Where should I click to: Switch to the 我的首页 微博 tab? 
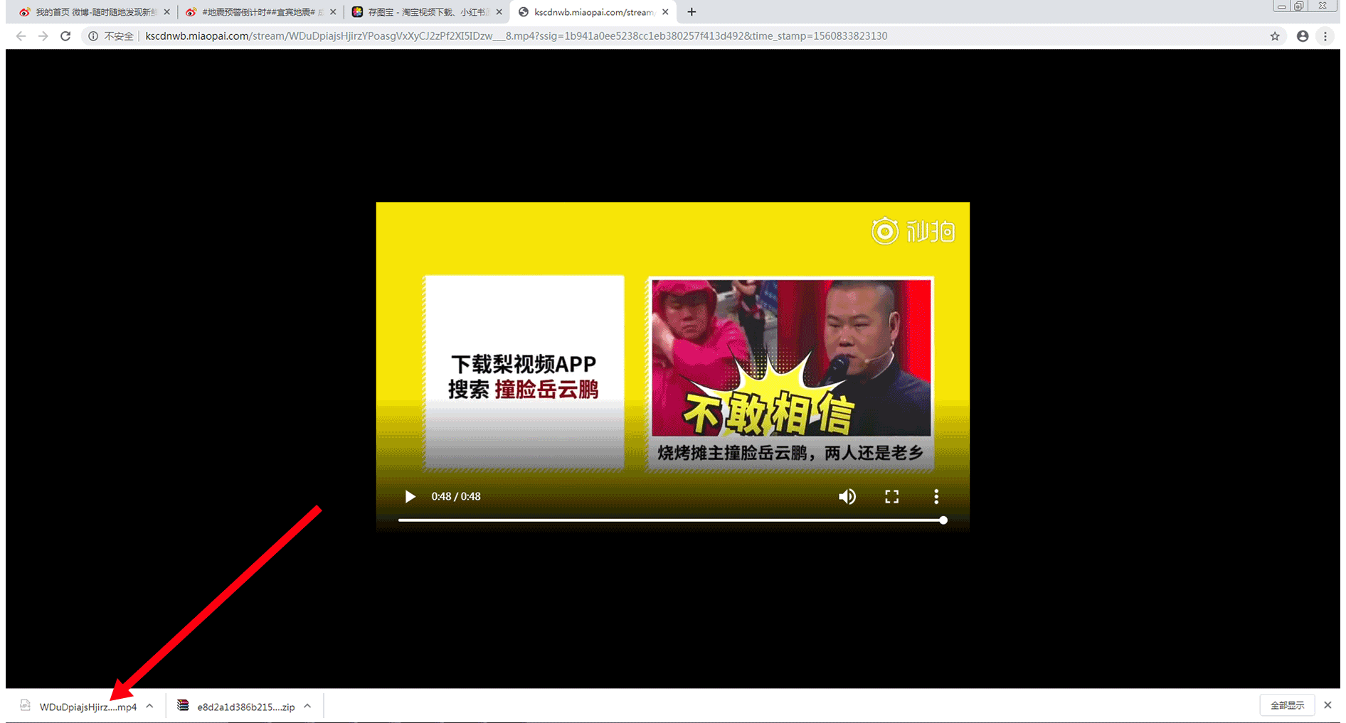[x=94, y=12]
